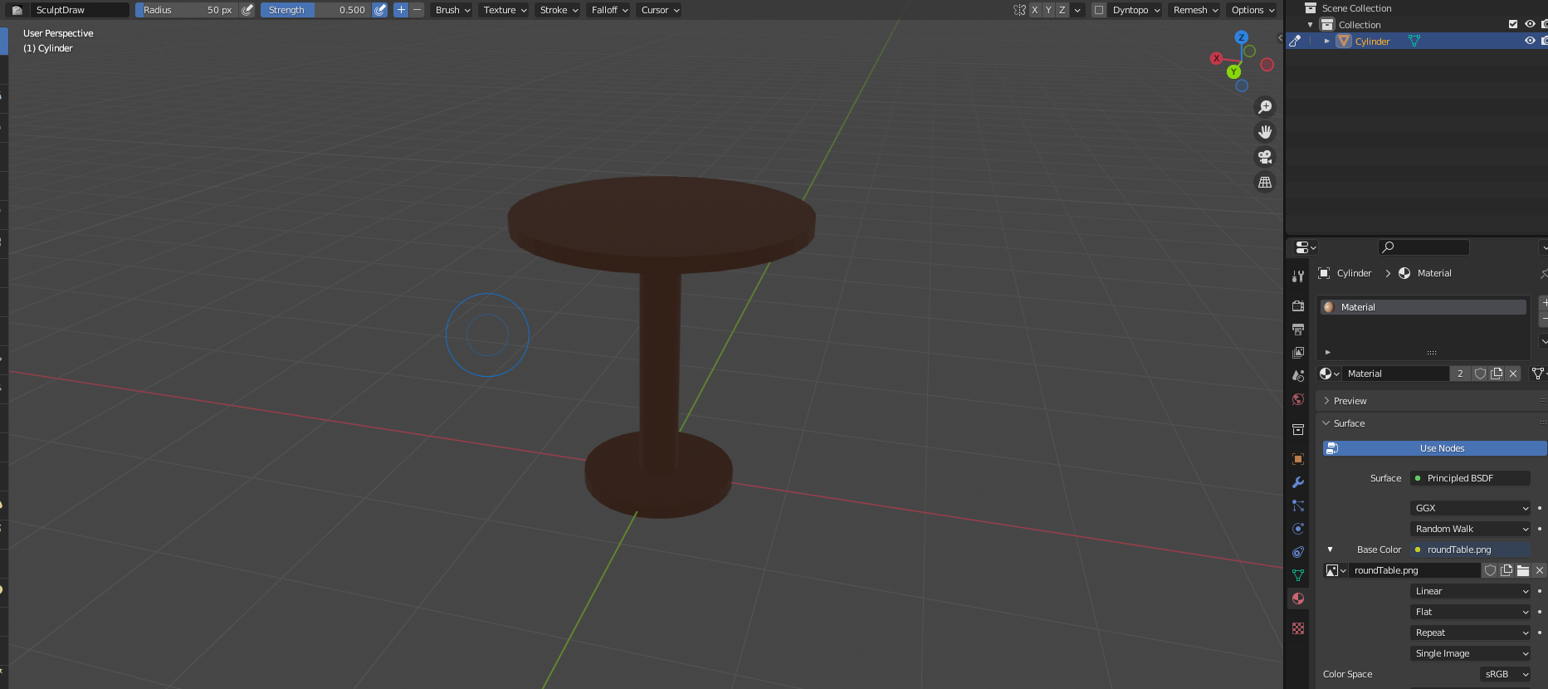Open the Object Data mesh tab
Screen dimensions: 1548x689
(x=1298, y=575)
